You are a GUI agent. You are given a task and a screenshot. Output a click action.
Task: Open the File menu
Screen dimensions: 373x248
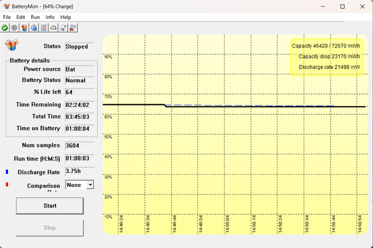(6, 17)
